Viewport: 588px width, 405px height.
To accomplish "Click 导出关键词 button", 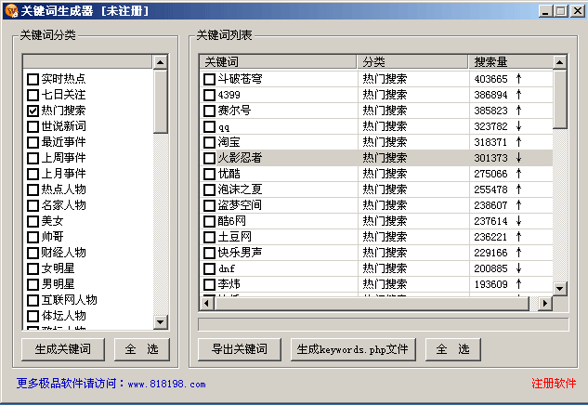I will click(x=240, y=349).
